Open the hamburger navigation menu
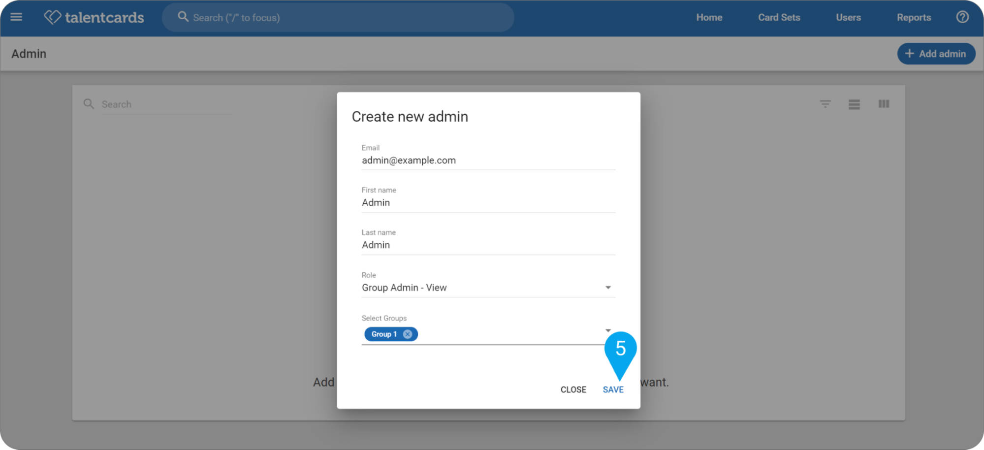Viewport: 984px width, 450px height. pyautogui.click(x=16, y=17)
